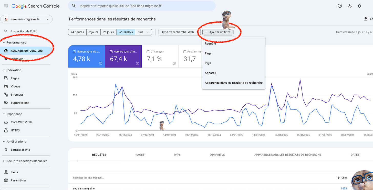This screenshot has width=373, height=190.
Task: Click the Pages document icon in sidebar
Action: (6, 78)
